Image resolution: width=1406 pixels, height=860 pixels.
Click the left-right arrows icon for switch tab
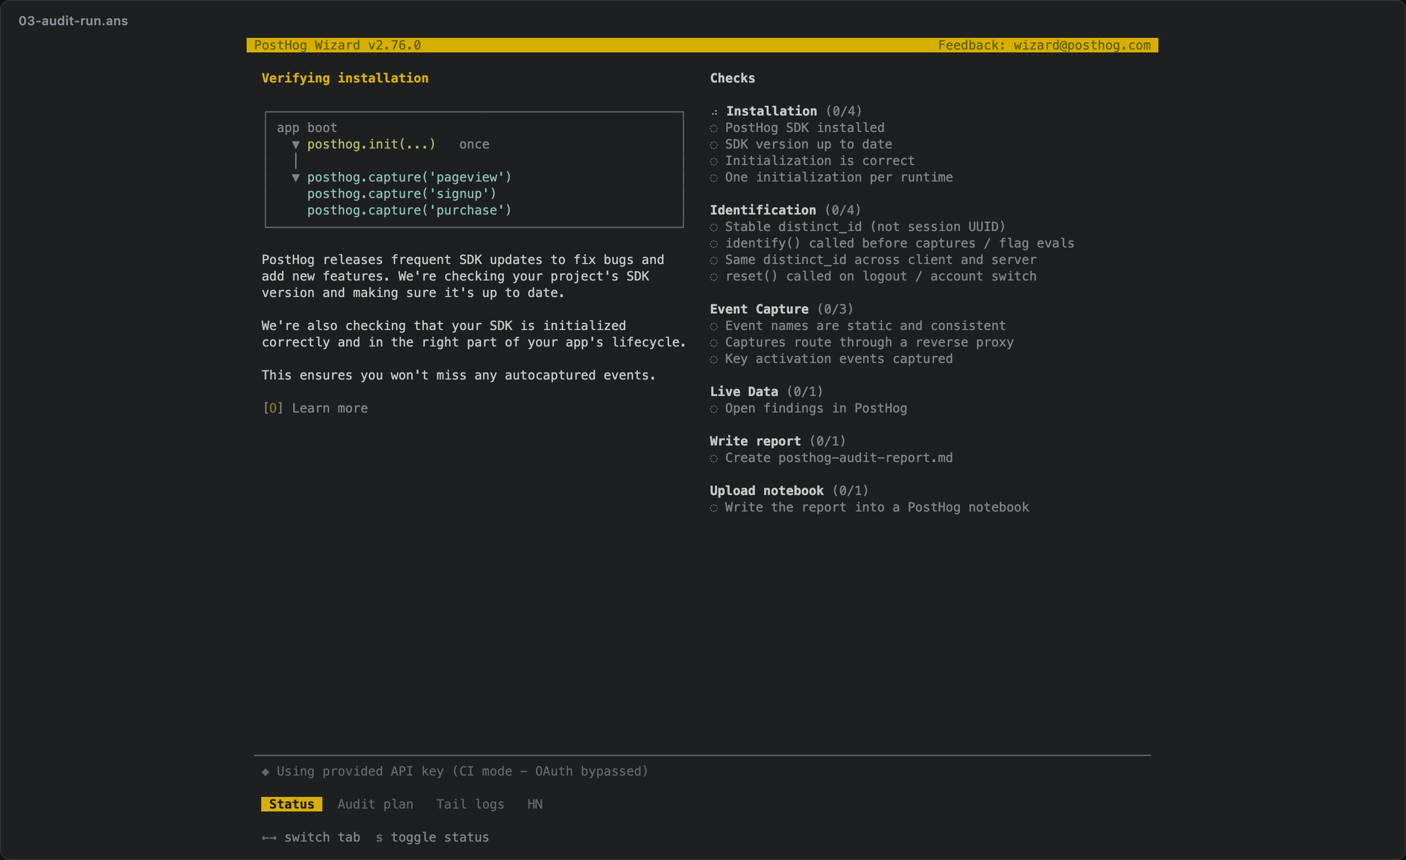pos(269,838)
